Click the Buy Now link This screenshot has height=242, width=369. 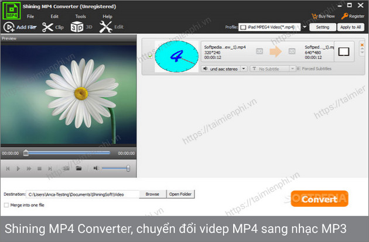[x=326, y=16]
